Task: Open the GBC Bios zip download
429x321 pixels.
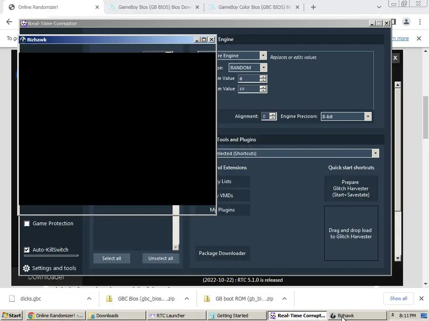Action: pyautogui.click(x=146, y=298)
